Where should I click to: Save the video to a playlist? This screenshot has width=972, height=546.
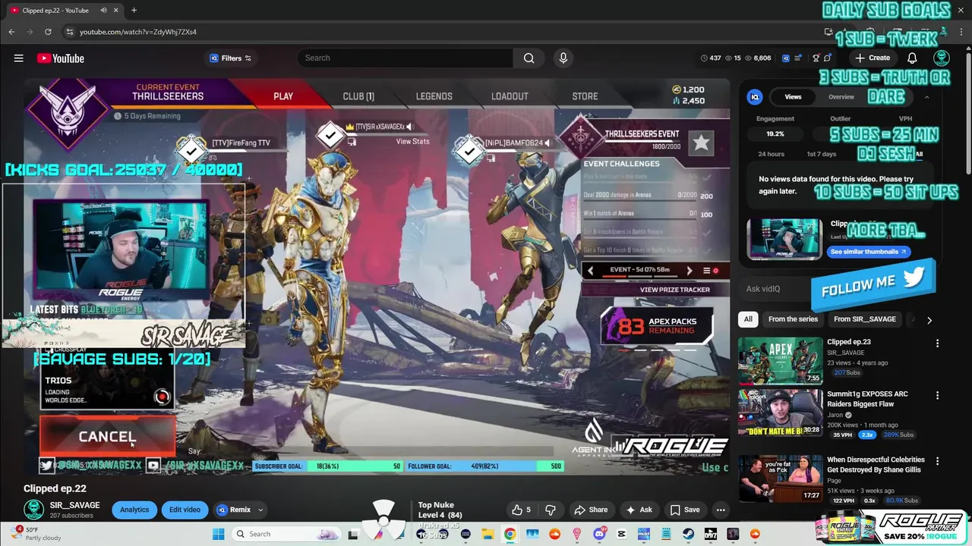[x=684, y=510]
